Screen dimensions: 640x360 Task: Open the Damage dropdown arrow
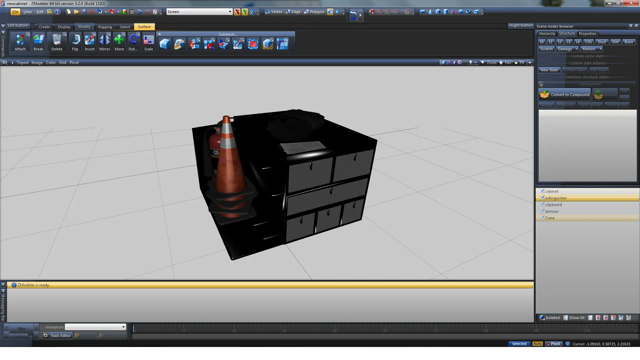[576, 49]
